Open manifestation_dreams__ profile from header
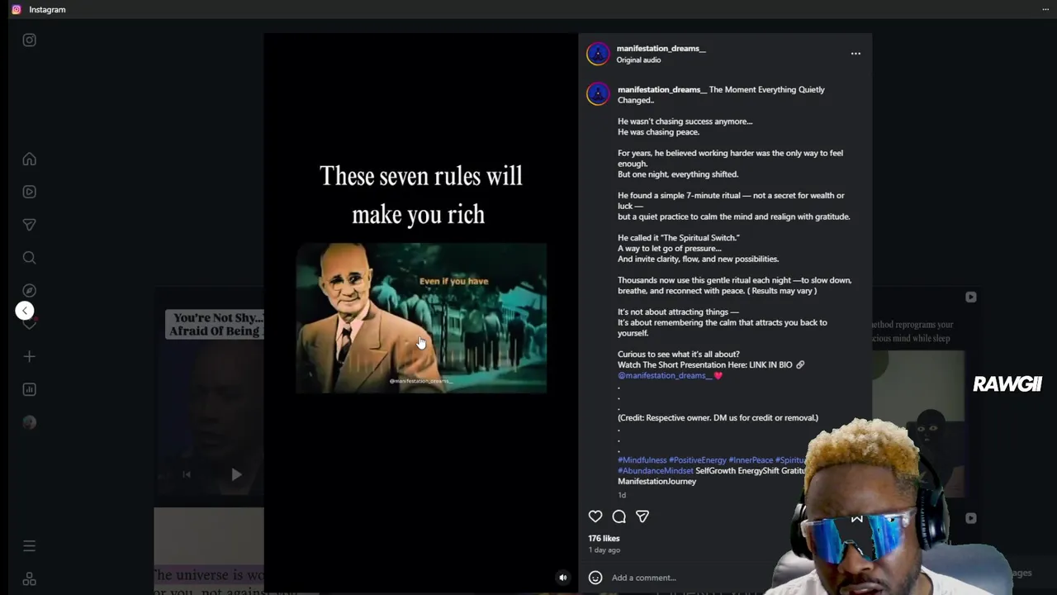The image size is (1057, 595). pos(661,48)
